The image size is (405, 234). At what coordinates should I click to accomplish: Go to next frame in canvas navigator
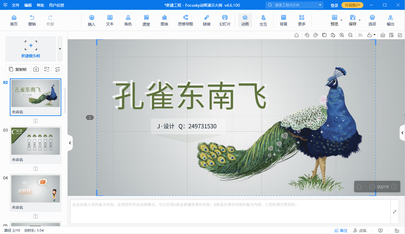coord(394,187)
